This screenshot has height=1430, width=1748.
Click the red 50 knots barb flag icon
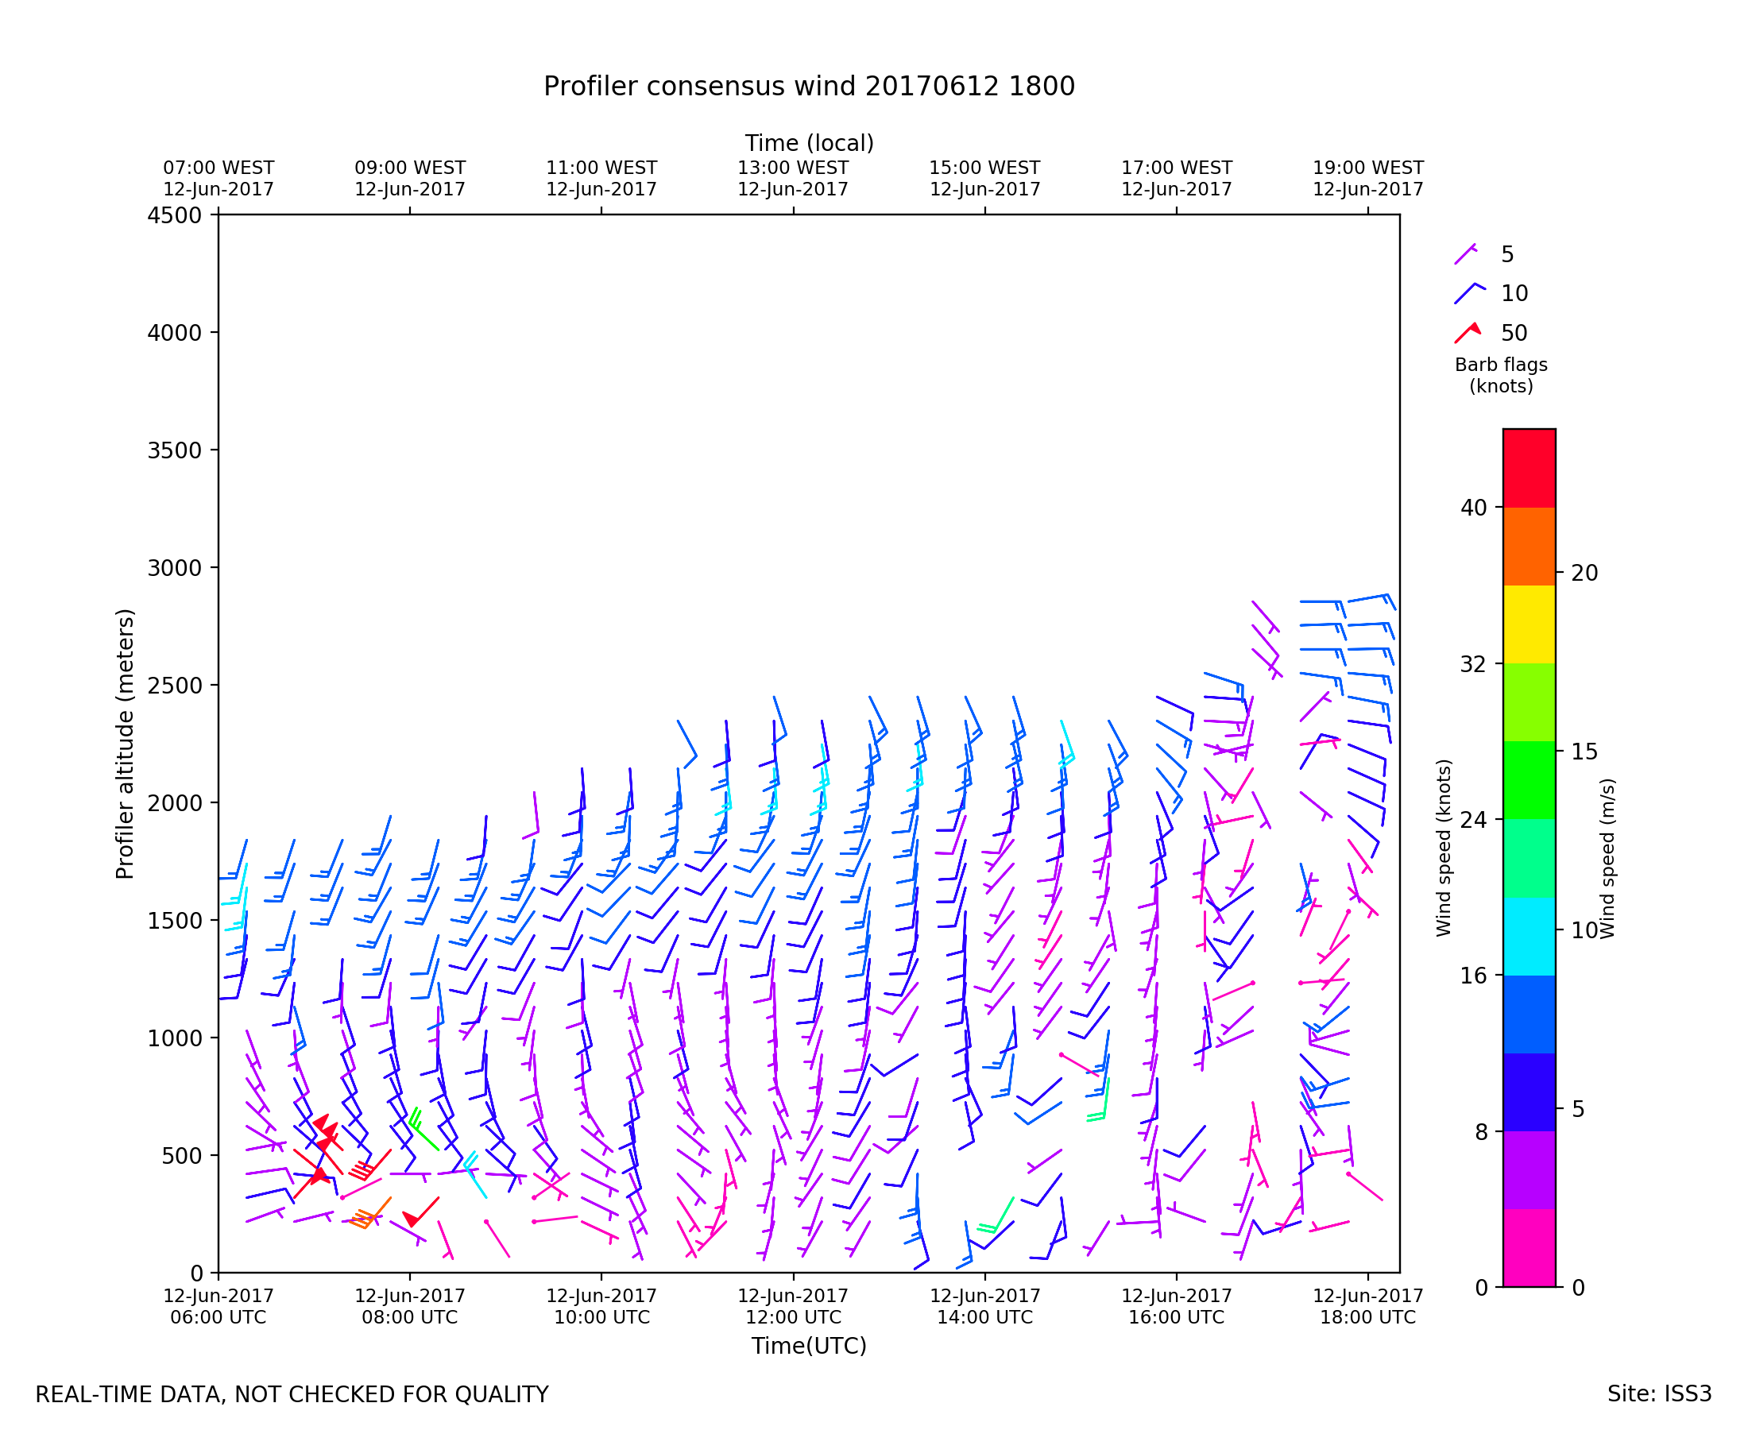[x=1468, y=333]
